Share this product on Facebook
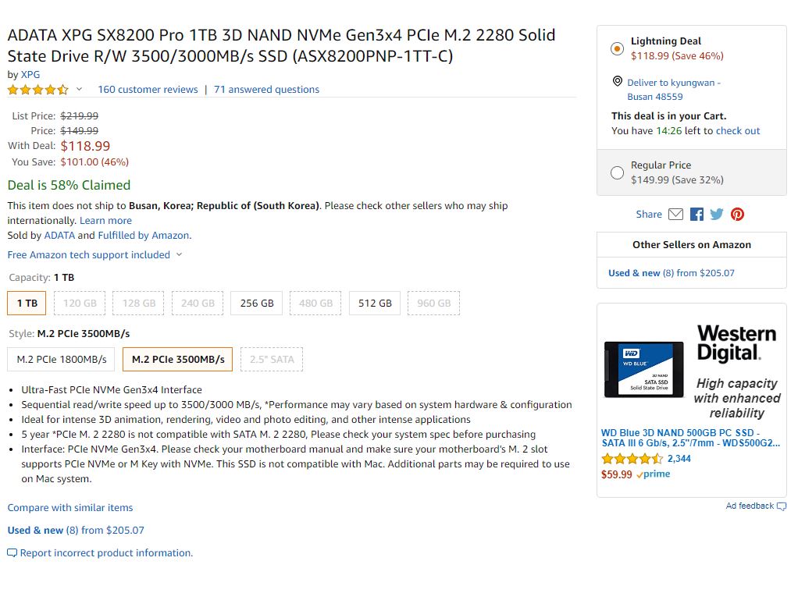798x593 pixels. coord(696,215)
